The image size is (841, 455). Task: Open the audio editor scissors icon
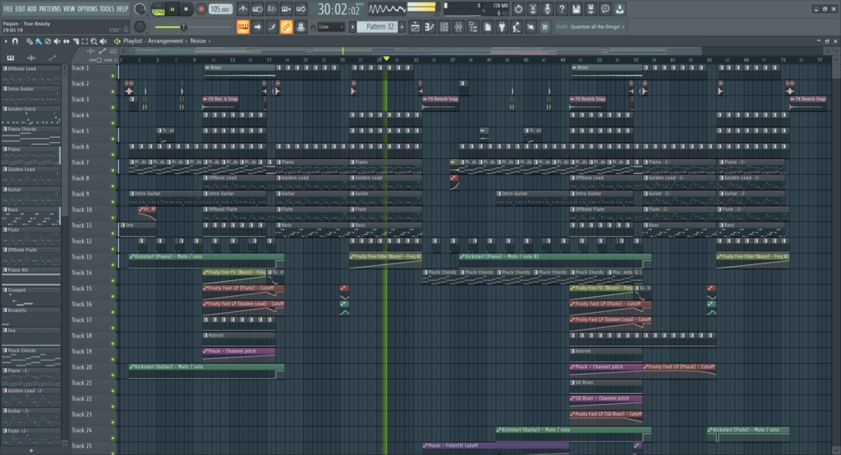click(x=532, y=9)
